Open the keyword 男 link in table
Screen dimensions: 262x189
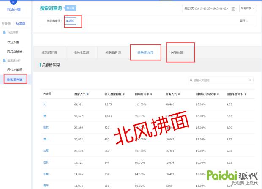(x=44, y=116)
